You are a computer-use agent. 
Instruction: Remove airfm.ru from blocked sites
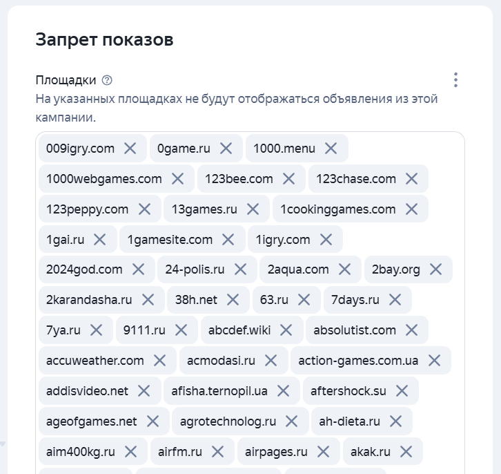pos(217,452)
